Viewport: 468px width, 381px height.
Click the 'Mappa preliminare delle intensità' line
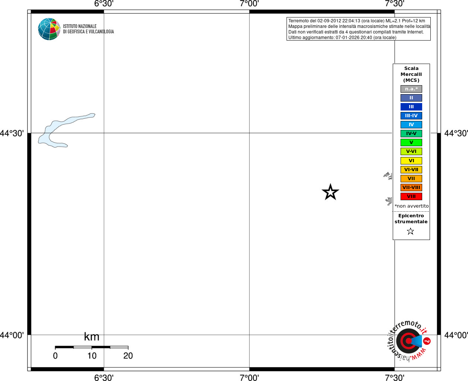point(359,26)
